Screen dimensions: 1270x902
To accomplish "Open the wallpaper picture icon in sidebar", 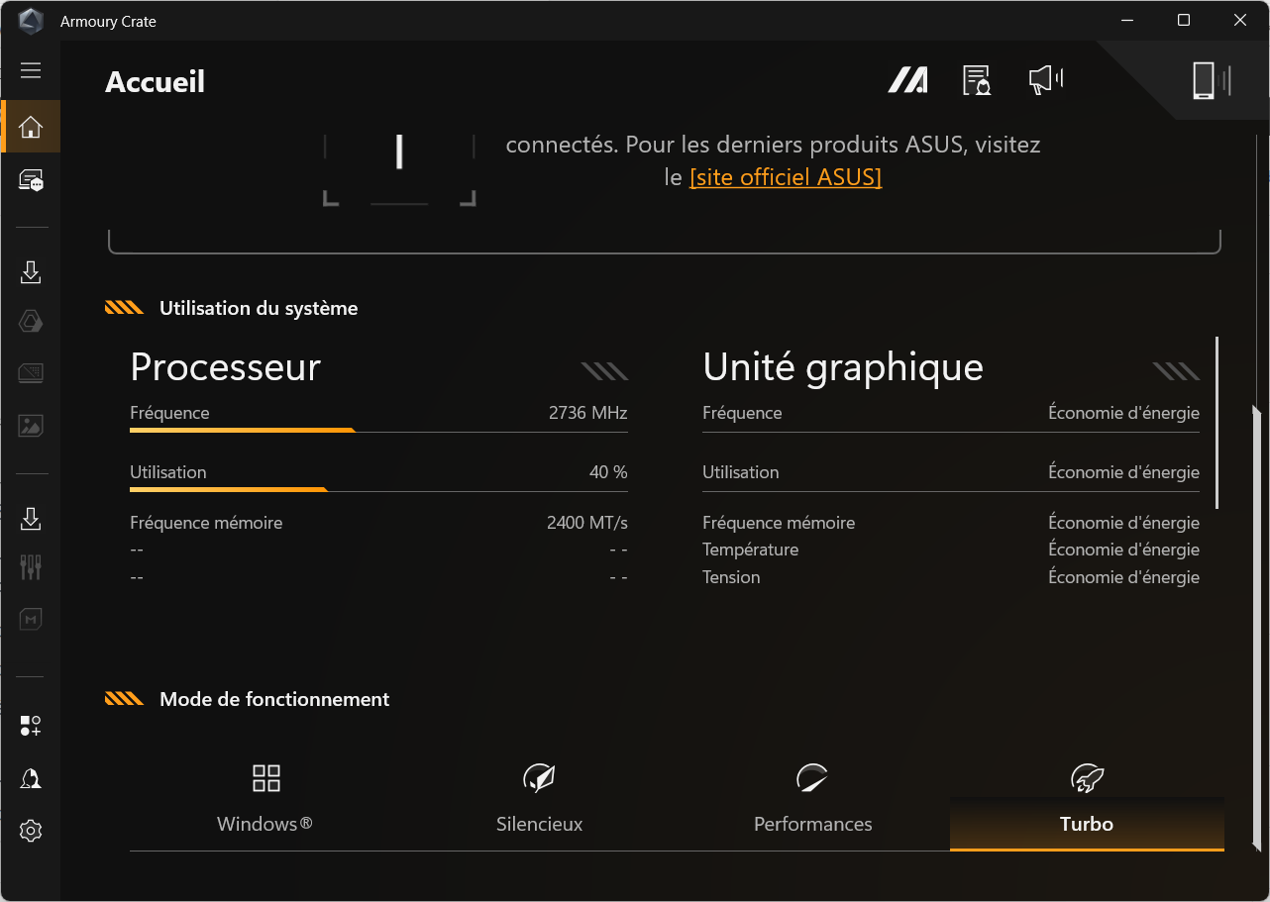I will tap(31, 426).
